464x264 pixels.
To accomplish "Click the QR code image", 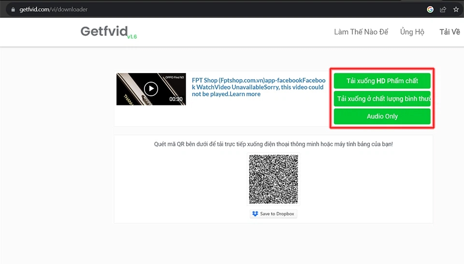I will click(x=274, y=179).
